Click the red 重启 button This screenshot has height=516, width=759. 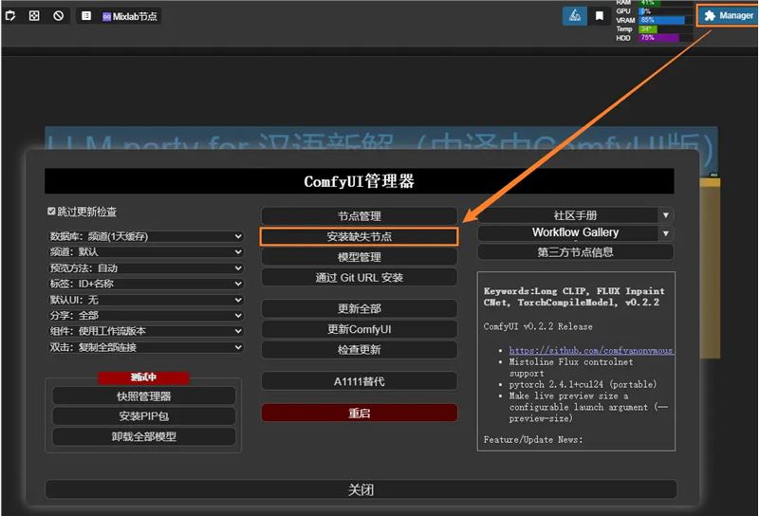click(360, 413)
